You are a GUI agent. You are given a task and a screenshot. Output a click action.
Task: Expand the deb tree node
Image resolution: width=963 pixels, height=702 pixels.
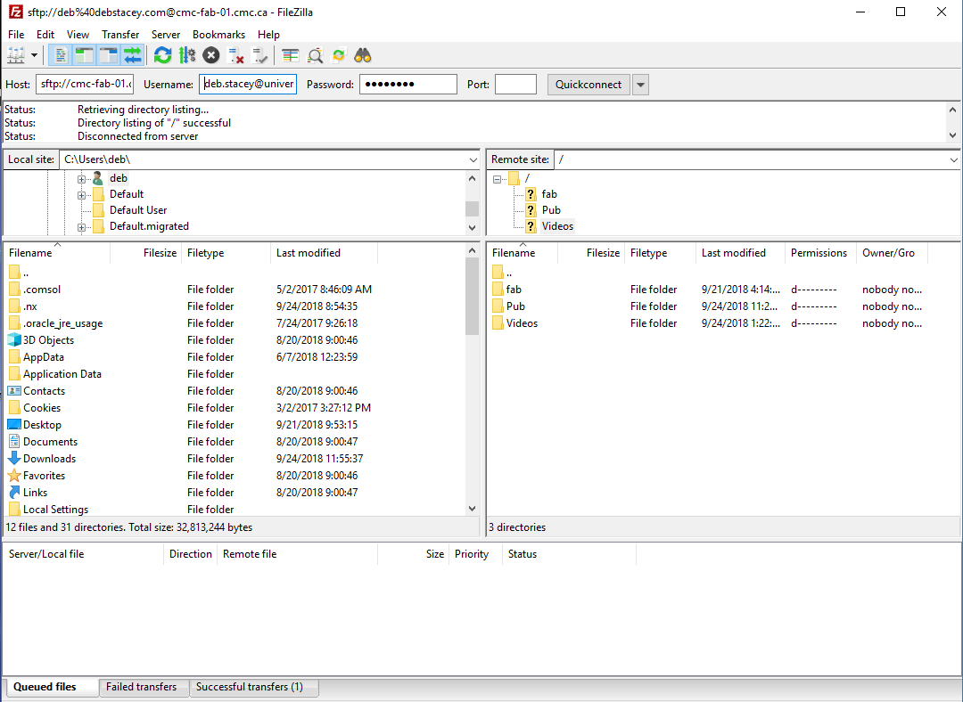(x=81, y=179)
